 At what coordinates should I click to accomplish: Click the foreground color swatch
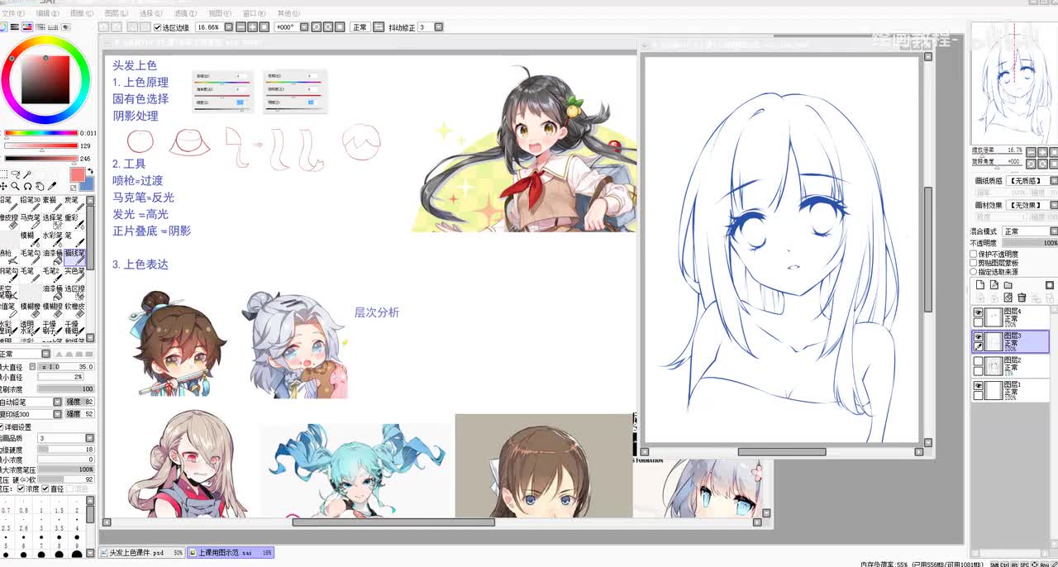(77, 174)
